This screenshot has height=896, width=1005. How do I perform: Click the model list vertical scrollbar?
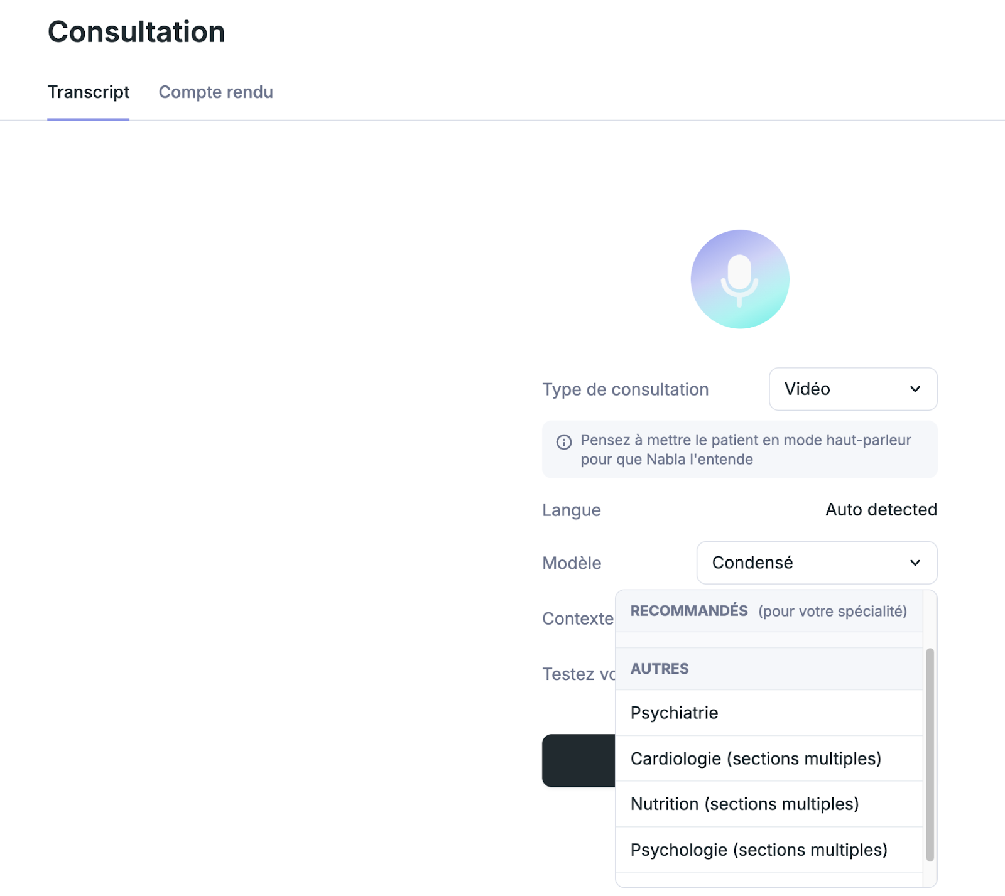[x=930, y=755]
